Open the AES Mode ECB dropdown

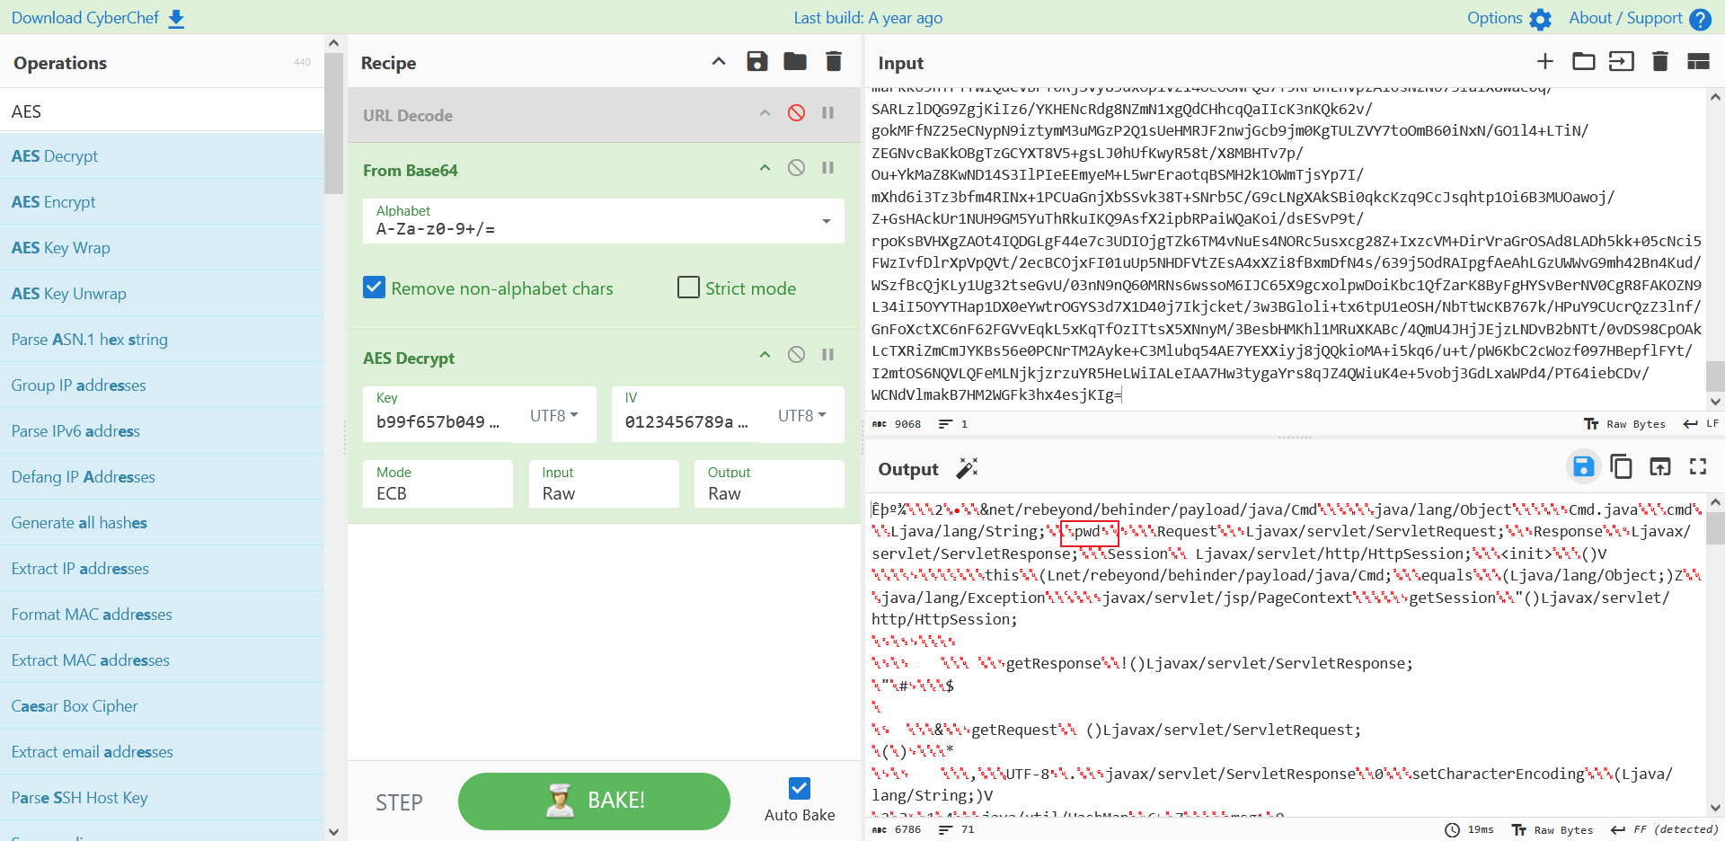pos(438,484)
